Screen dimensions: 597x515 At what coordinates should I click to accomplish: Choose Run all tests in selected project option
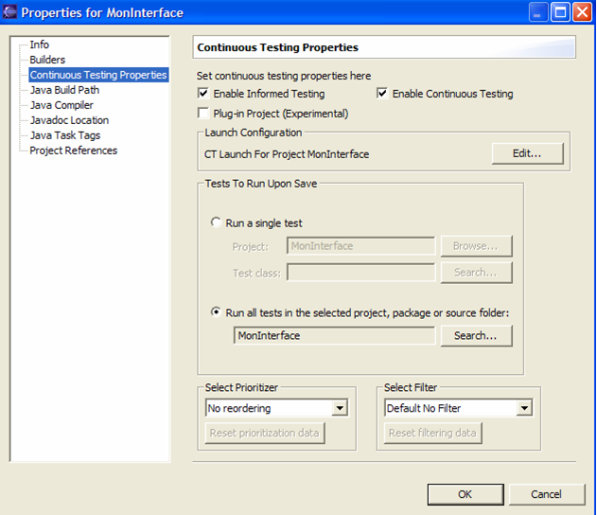click(x=217, y=312)
